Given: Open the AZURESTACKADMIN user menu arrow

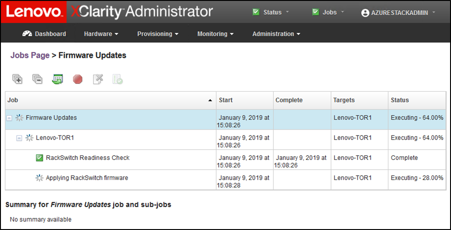Looking at the screenshot, I should (433, 12).
